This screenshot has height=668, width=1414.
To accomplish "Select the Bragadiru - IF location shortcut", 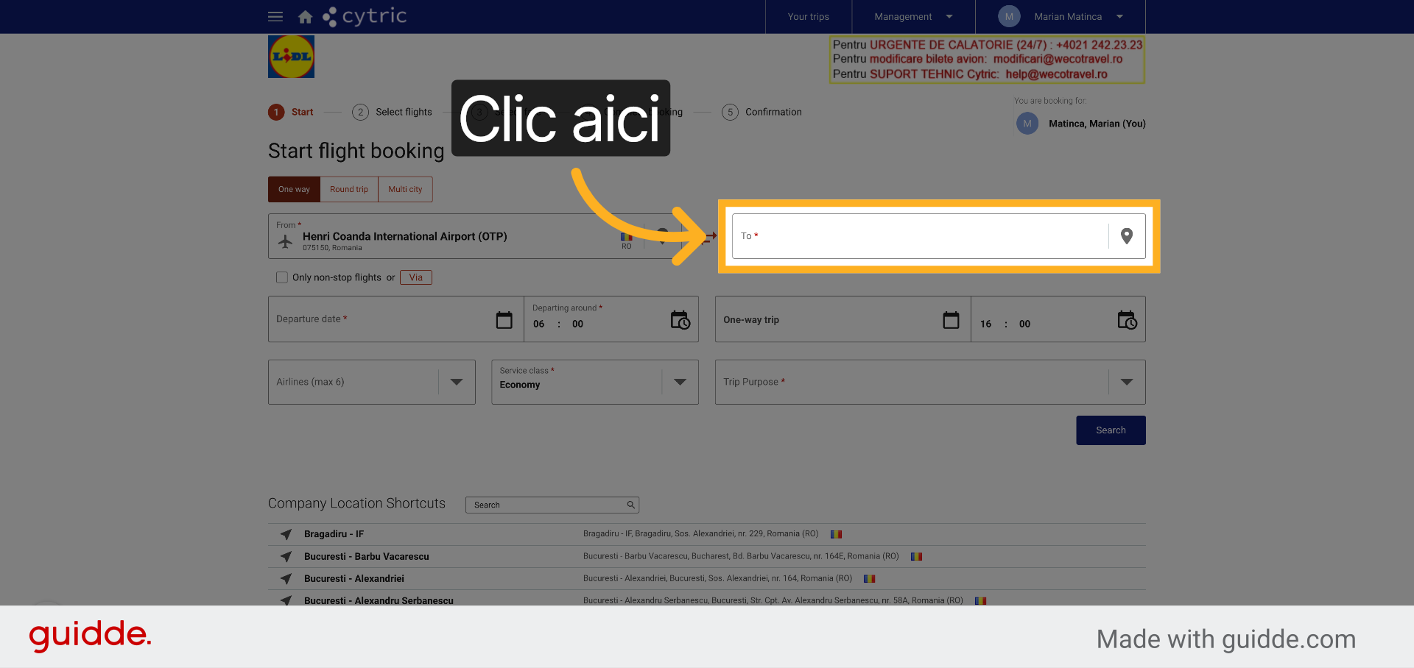I will coord(334,534).
